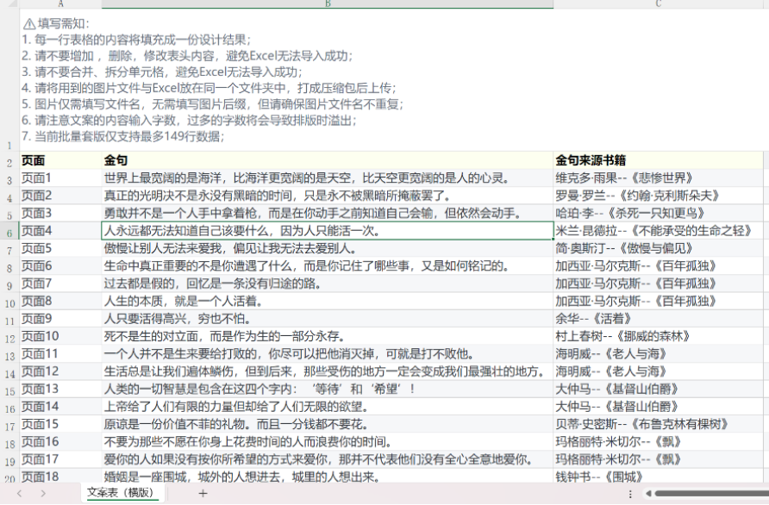The image size is (769, 505).
Task: Select the 金句来源书籍 header cell
Action: coord(658,160)
